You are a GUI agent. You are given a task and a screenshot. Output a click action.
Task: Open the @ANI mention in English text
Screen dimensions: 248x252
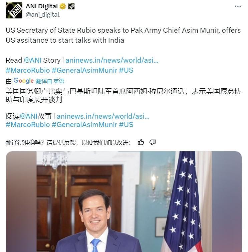[x=33, y=60]
